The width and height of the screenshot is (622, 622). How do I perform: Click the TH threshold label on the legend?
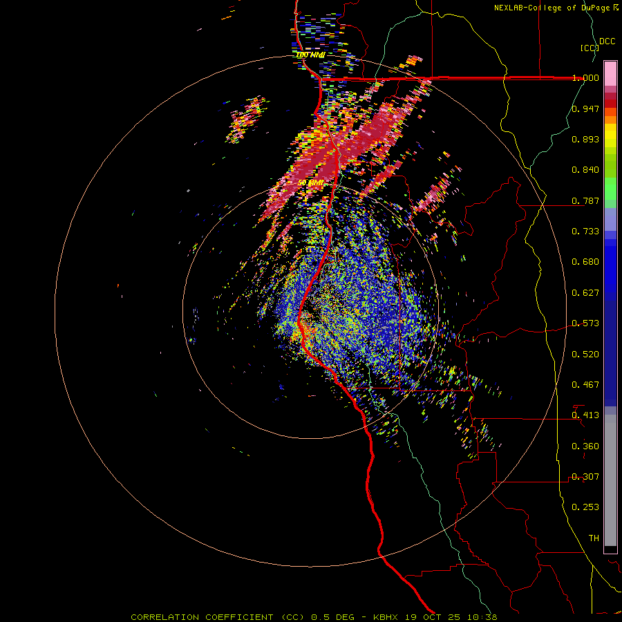[x=594, y=538]
